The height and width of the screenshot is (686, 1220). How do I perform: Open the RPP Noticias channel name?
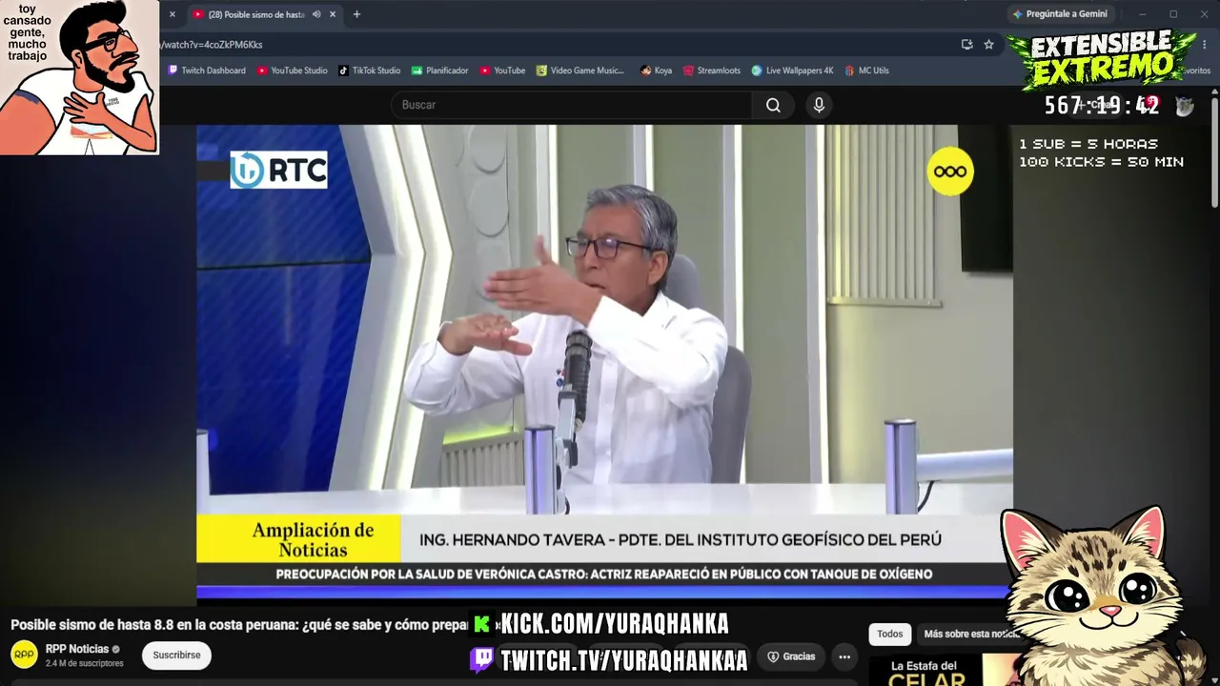pyautogui.click(x=77, y=649)
